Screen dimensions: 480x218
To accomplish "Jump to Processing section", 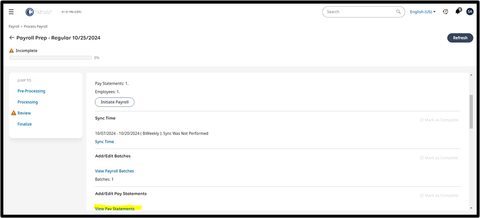I will pos(28,102).
